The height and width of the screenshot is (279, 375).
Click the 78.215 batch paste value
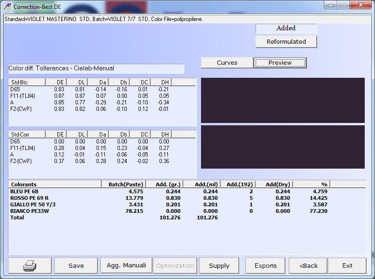(x=134, y=211)
